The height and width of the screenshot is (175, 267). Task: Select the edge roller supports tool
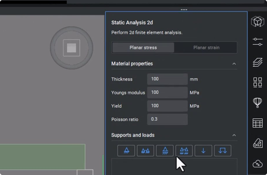coord(184,150)
